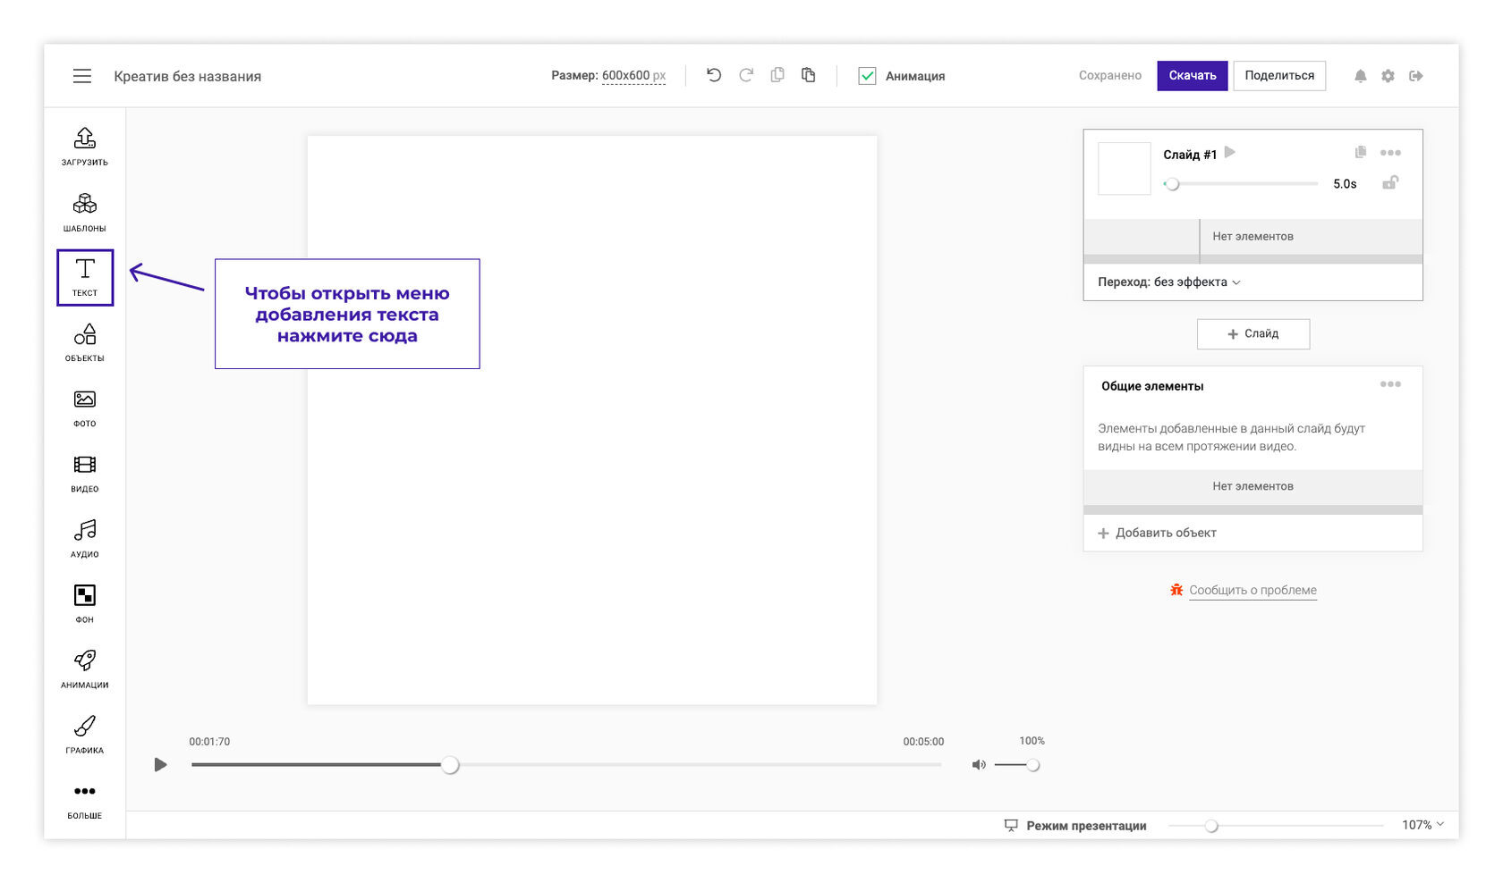
Task: Open the Текст tool menu
Action: click(x=85, y=278)
